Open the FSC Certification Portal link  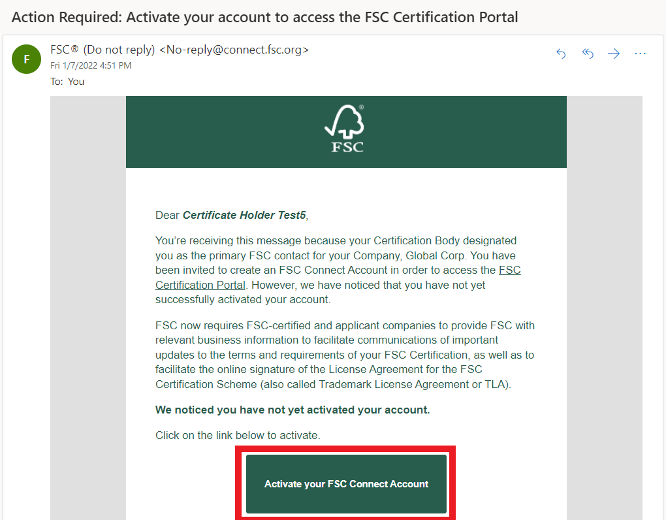(x=338, y=278)
